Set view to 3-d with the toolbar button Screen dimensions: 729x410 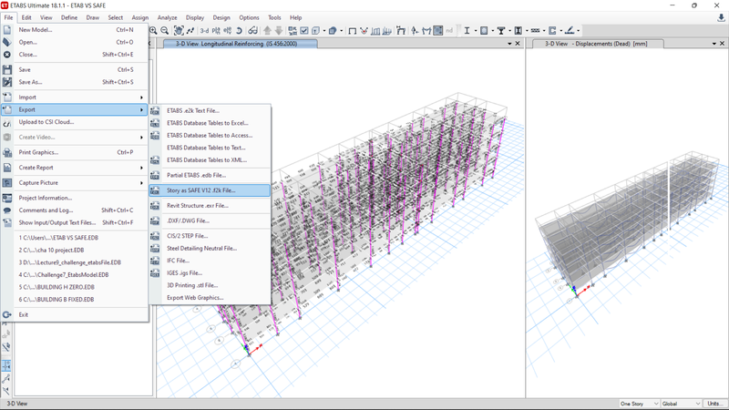point(204,31)
